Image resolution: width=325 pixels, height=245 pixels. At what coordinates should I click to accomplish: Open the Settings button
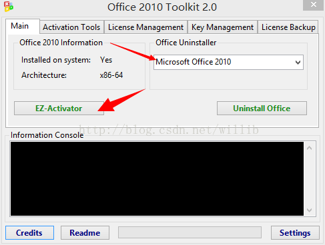coord(295,233)
